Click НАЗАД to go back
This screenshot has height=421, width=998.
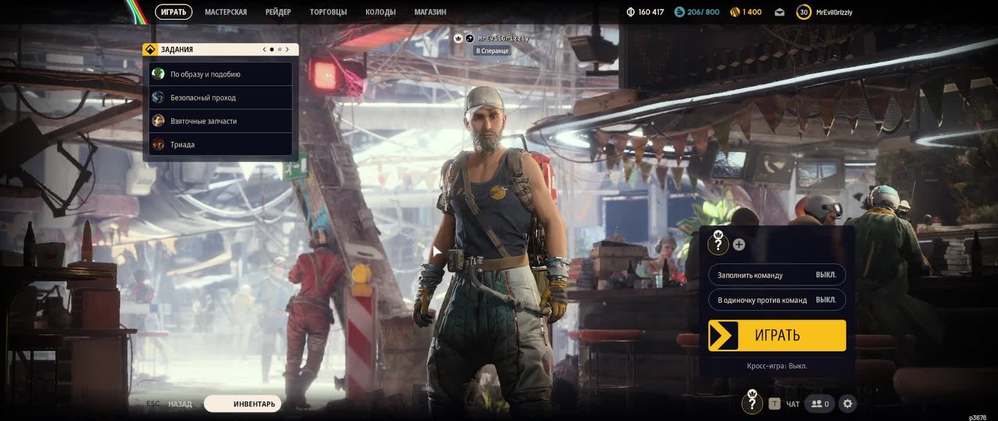point(180,404)
